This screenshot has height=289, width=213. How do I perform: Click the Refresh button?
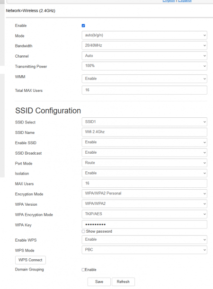[123, 282]
